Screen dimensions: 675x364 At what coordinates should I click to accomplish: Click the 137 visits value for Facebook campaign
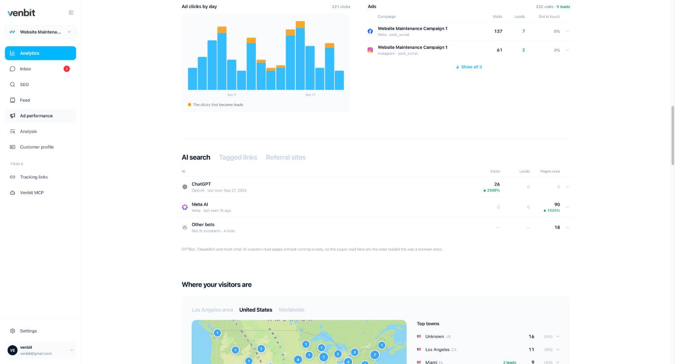click(x=498, y=31)
